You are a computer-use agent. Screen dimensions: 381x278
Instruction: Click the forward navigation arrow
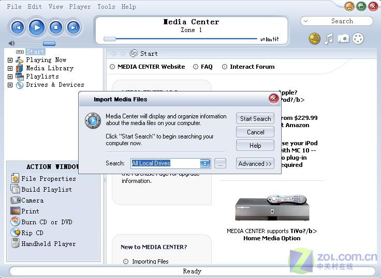pyautogui.click(x=123, y=54)
